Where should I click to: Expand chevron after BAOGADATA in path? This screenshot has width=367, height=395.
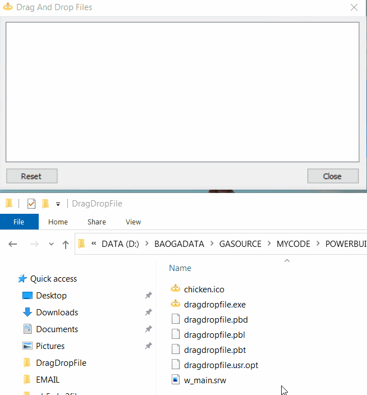(x=212, y=244)
